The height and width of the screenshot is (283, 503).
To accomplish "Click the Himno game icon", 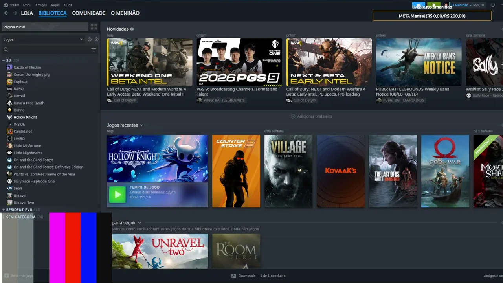I will [x=9, y=110].
